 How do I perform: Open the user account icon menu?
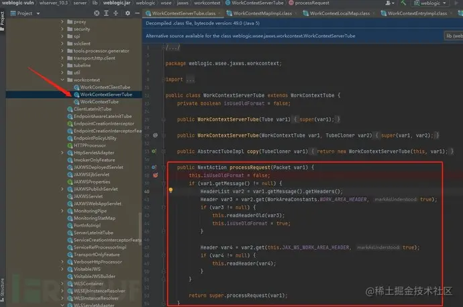389,3
